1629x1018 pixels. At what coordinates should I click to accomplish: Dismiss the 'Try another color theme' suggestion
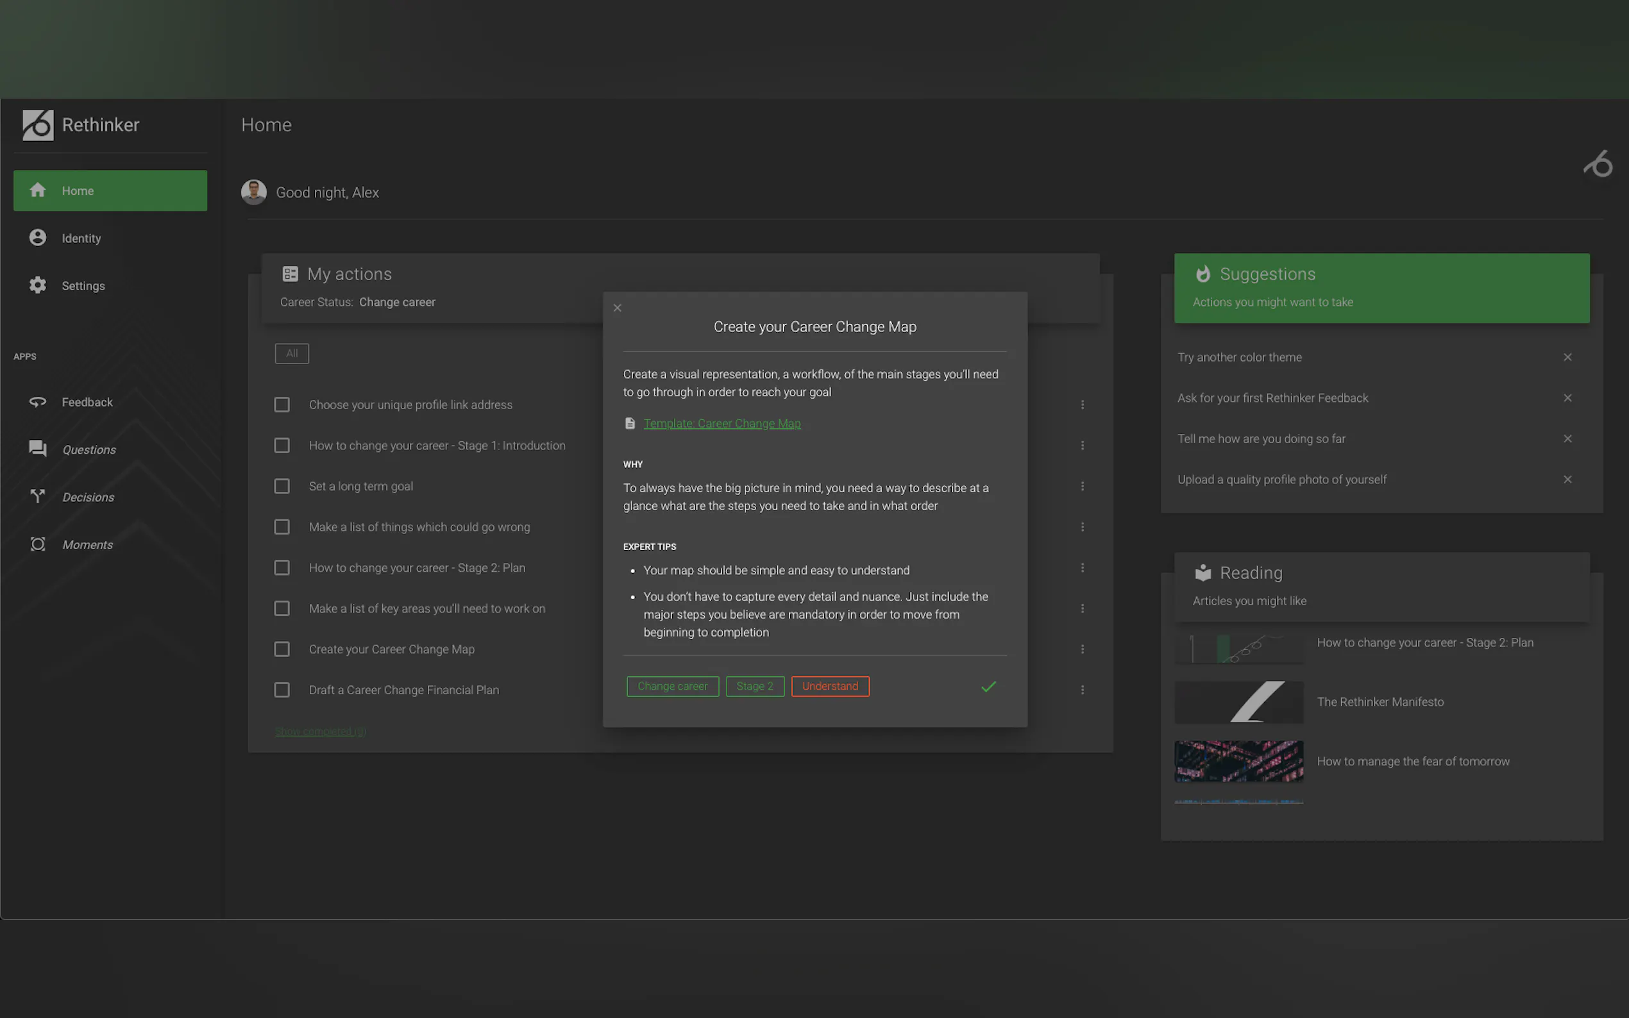tap(1567, 357)
